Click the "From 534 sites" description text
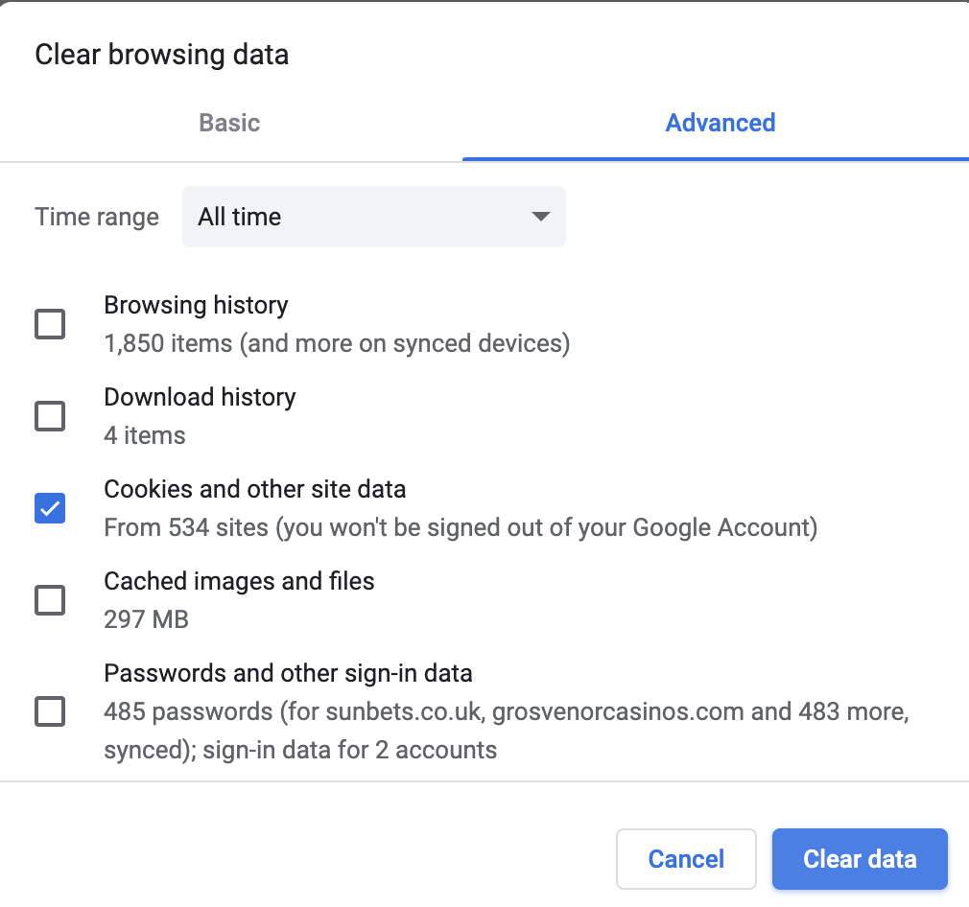 tap(461, 527)
